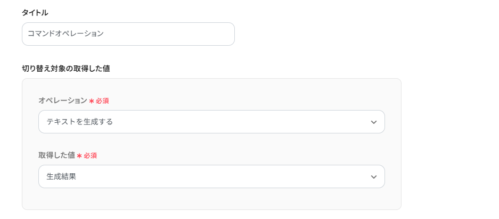
Task: Click blank panel space right of 取得した値 必須
Action: 240,155
